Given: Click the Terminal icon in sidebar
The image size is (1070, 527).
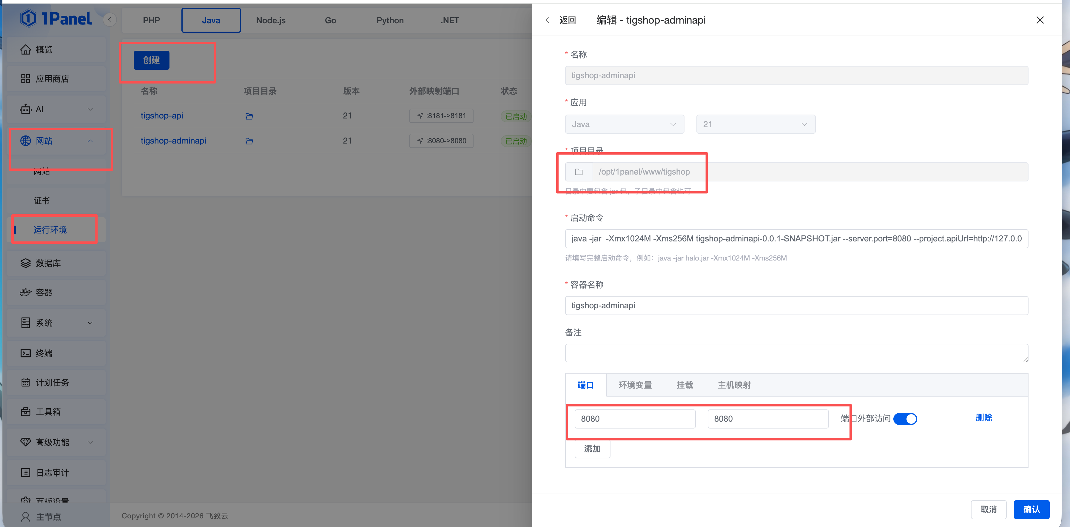Looking at the screenshot, I should [25, 353].
